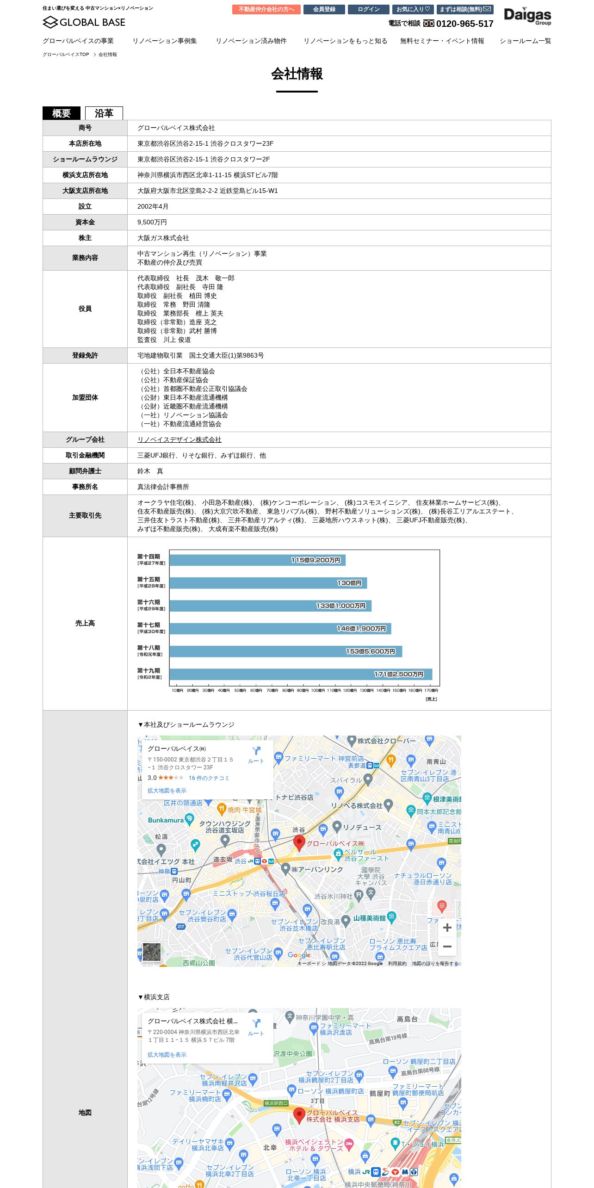Open ショールーム一覧 menu
This screenshot has width=594, height=1188.
click(x=526, y=41)
